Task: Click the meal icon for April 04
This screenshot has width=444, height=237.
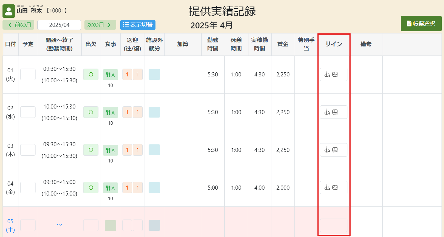Action: [110, 188]
